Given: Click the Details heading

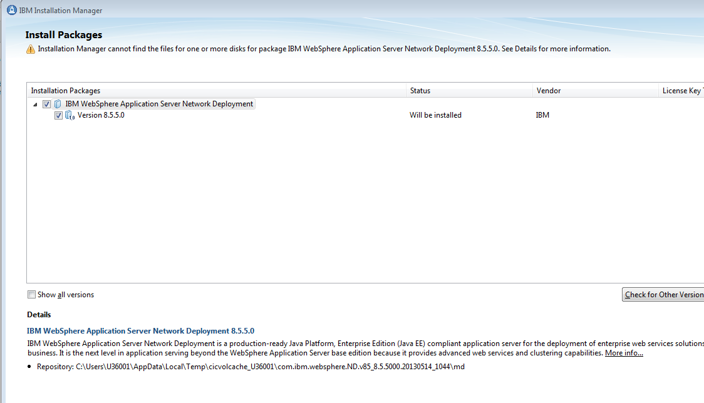Looking at the screenshot, I should coord(39,315).
